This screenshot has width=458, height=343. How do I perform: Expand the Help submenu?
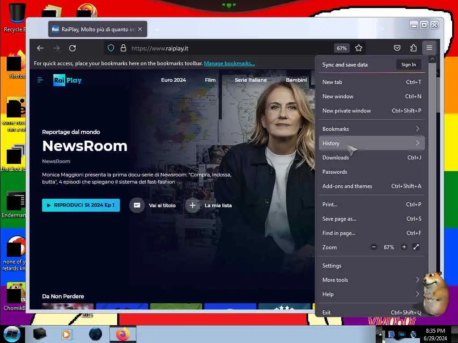coord(372,294)
